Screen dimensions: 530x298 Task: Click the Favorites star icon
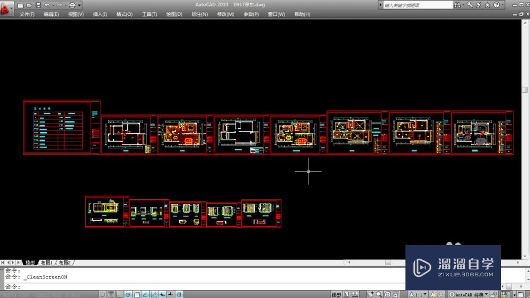pyautogui.click(x=488, y=5)
